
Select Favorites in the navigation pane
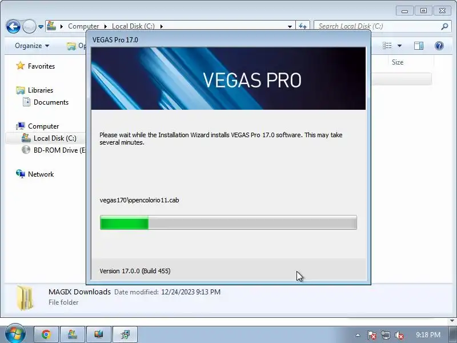(x=41, y=66)
